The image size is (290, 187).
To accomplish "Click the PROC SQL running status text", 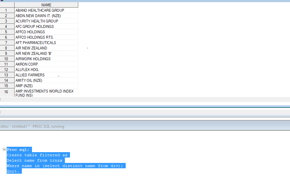I will [x=48, y=126].
